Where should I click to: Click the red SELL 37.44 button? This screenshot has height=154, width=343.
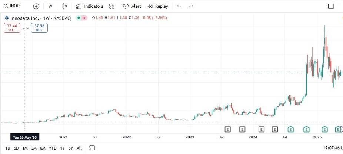pos(12,28)
